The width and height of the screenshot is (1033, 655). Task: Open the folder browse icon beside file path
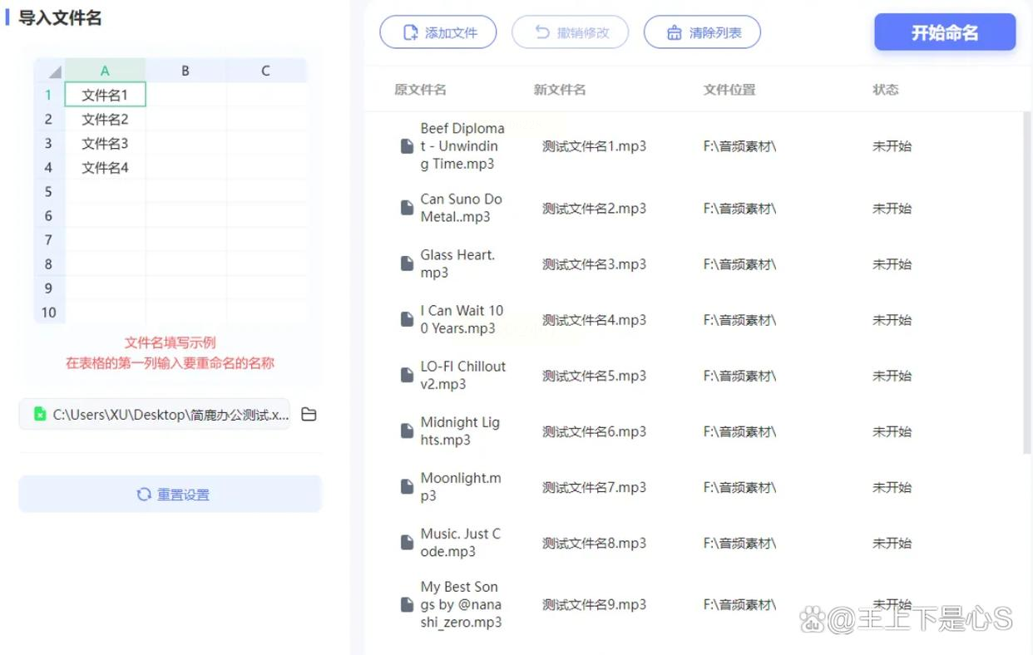coord(309,414)
